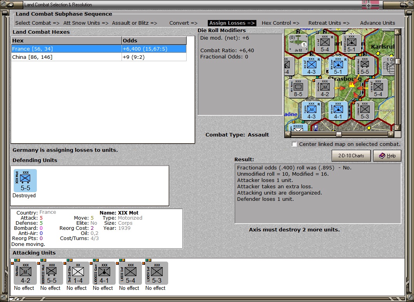The image size is (414, 302).
Task: Click the XXXVIII Mot 5-5 counter on the map
Action: coord(365,66)
